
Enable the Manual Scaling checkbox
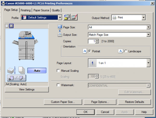click(x=58, y=70)
